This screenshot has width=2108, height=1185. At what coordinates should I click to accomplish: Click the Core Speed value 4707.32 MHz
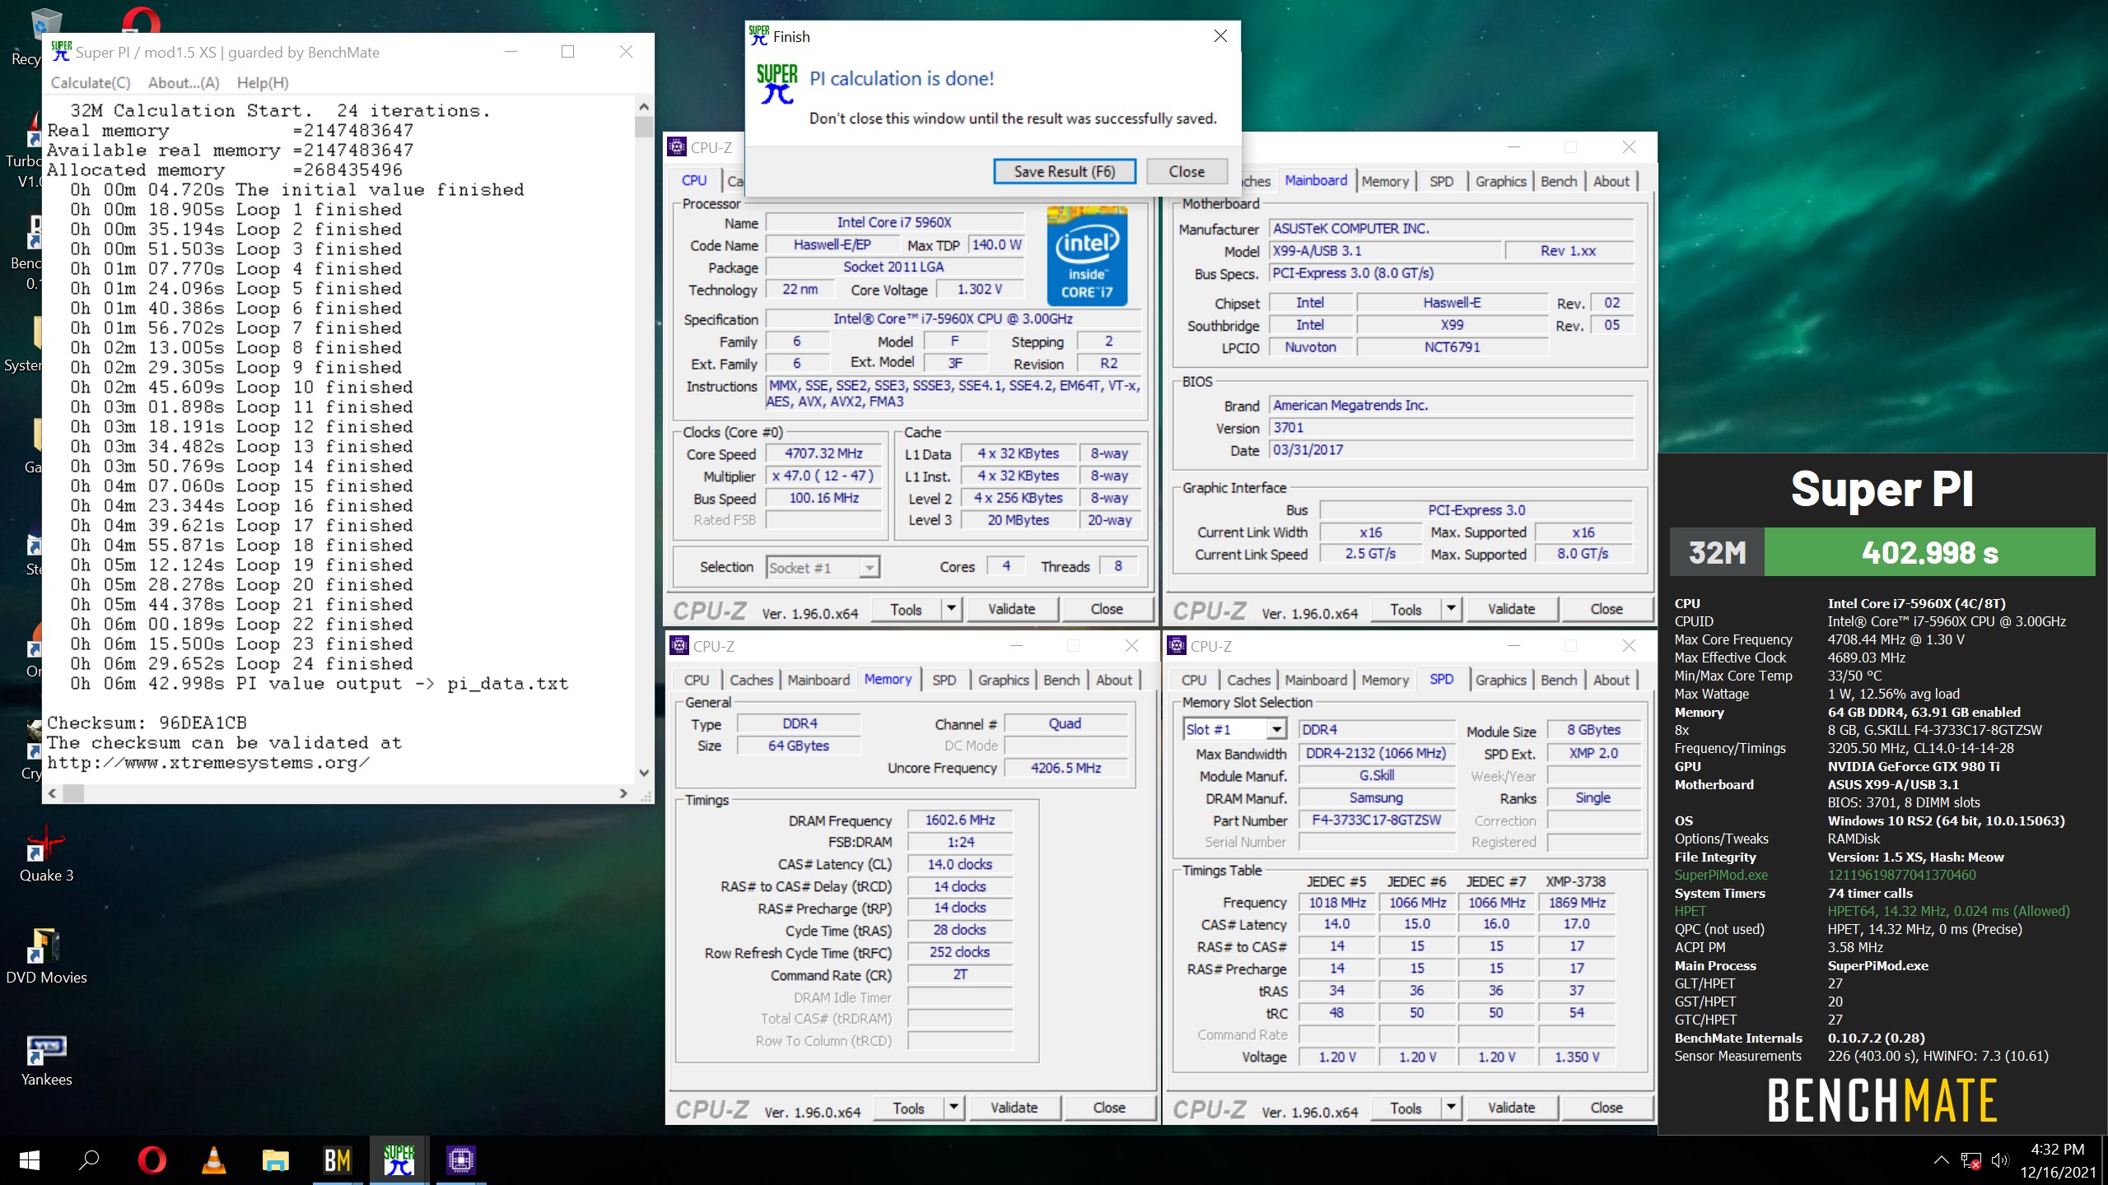tap(823, 453)
